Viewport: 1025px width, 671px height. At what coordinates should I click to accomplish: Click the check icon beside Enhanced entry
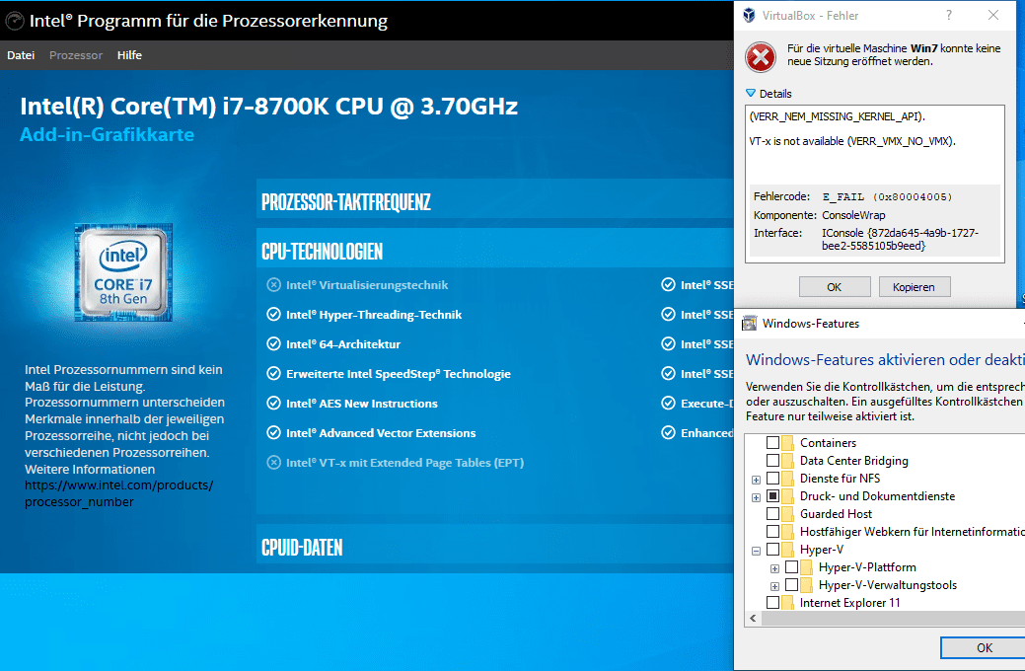tap(668, 432)
